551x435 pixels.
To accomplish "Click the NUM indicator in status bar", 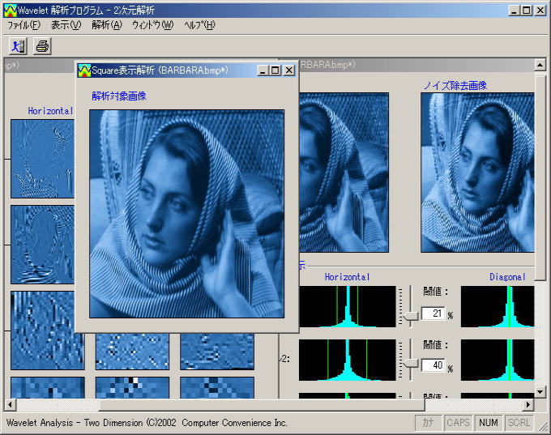I will (x=488, y=422).
